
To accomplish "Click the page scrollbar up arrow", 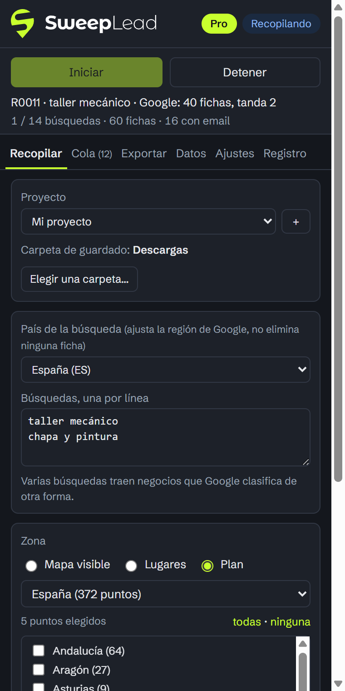I will point(338,7).
